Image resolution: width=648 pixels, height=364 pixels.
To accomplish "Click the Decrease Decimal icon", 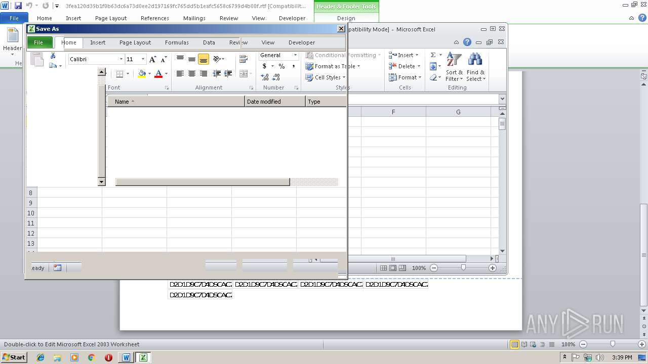I will pyautogui.click(x=276, y=77).
